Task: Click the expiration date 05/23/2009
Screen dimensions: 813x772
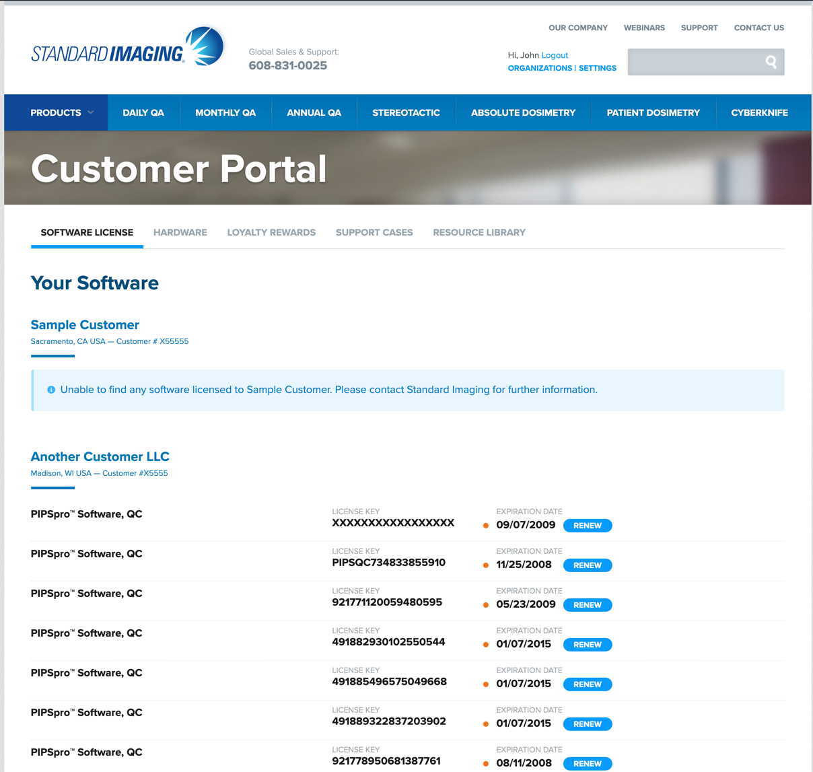Action: click(x=526, y=604)
